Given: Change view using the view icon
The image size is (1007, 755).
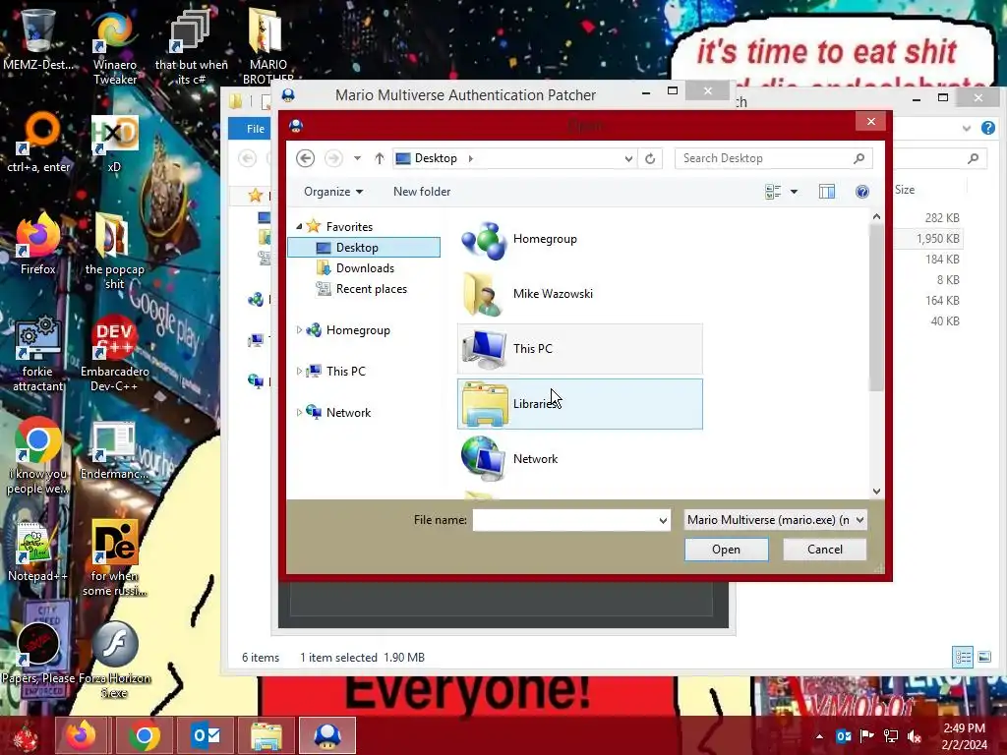Looking at the screenshot, I should pos(773,192).
